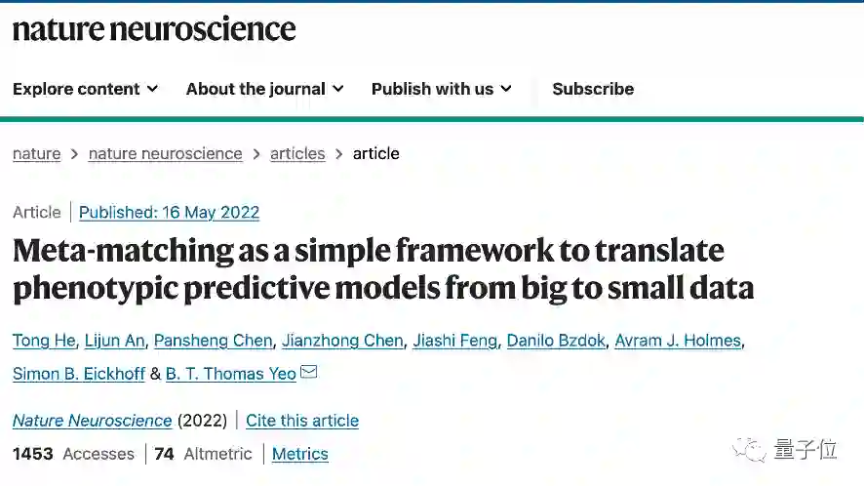
Task: Expand the Explore content dropdown
Action: [x=85, y=89]
